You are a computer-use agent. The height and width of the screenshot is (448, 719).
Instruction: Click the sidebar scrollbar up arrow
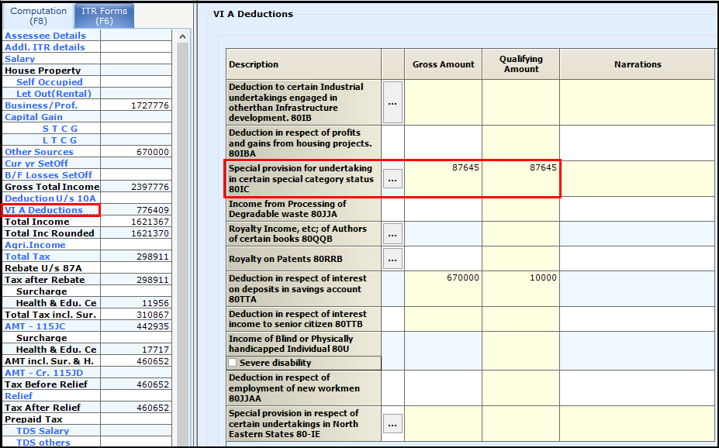click(181, 34)
